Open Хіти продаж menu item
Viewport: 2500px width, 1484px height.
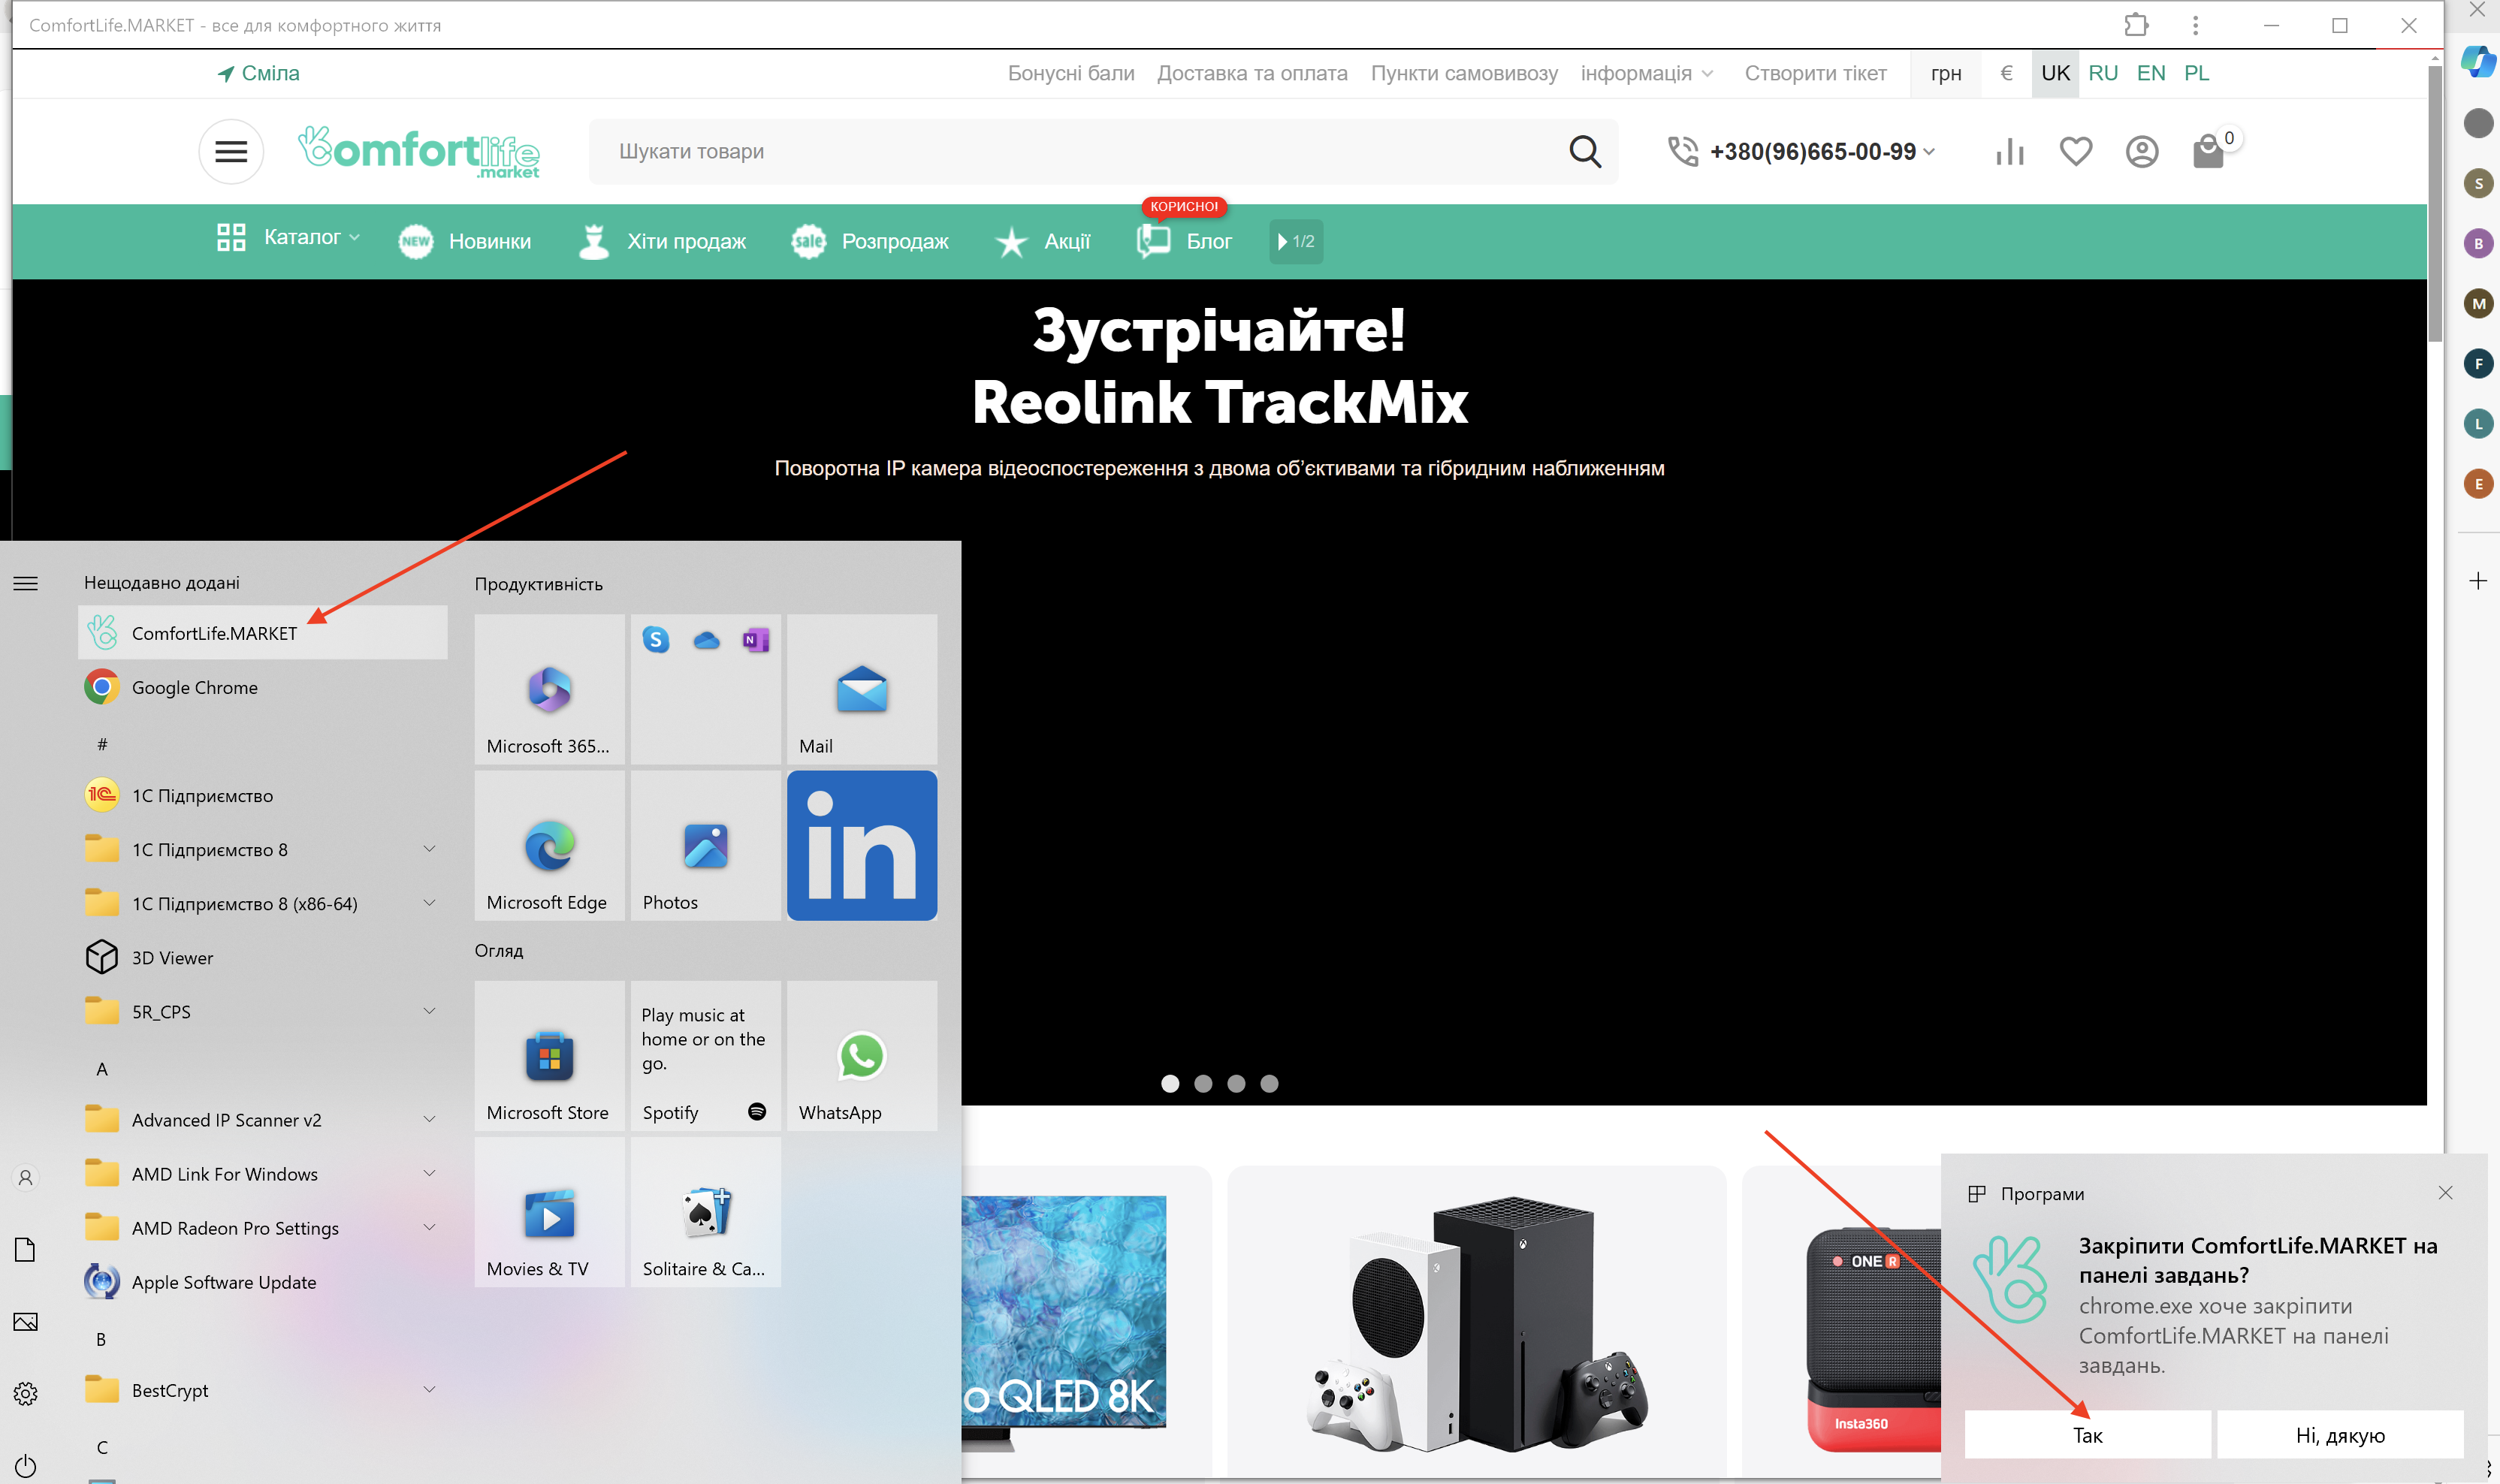click(662, 241)
